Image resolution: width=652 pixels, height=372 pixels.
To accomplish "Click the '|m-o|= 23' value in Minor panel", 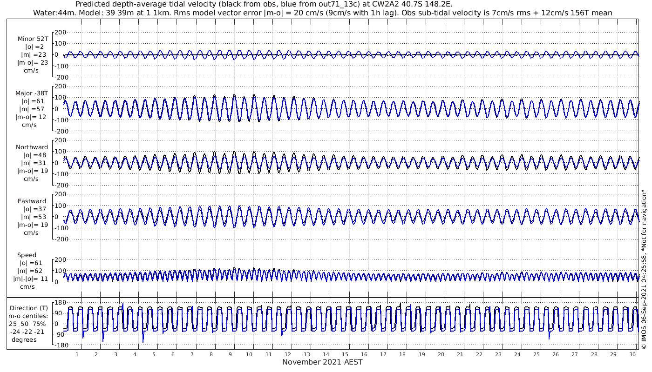I will click(x=32, y=63).
